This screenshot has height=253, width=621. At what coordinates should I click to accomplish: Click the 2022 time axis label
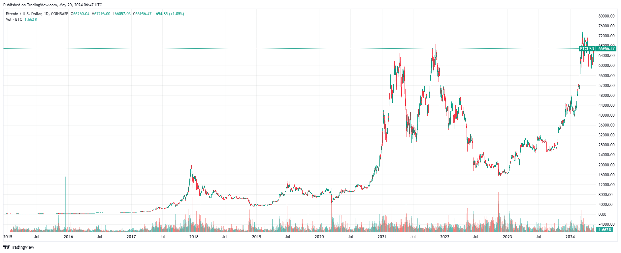coord(444,237)
